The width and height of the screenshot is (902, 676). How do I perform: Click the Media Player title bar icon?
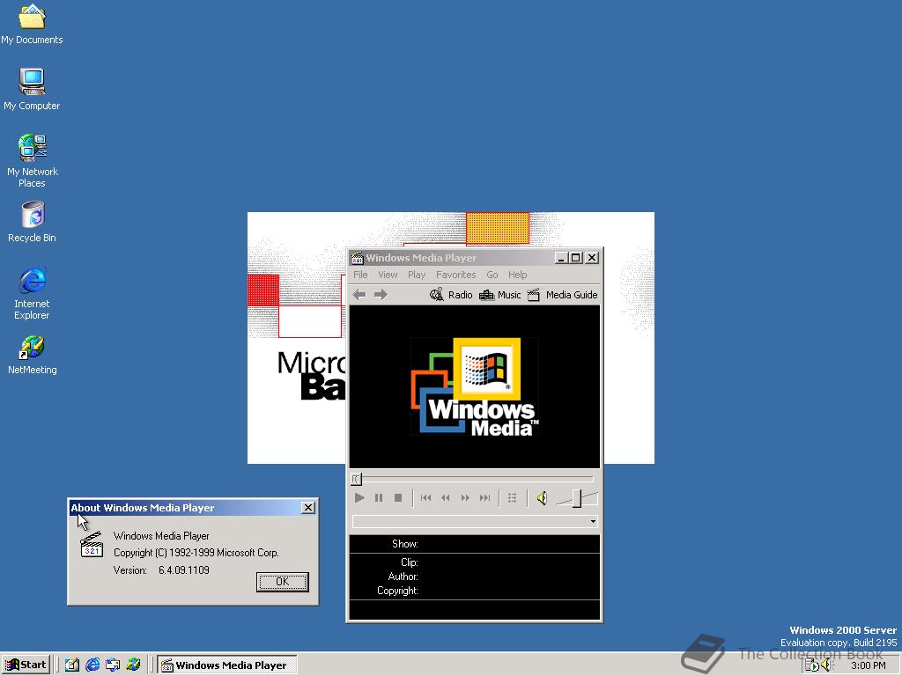(358, 258)
